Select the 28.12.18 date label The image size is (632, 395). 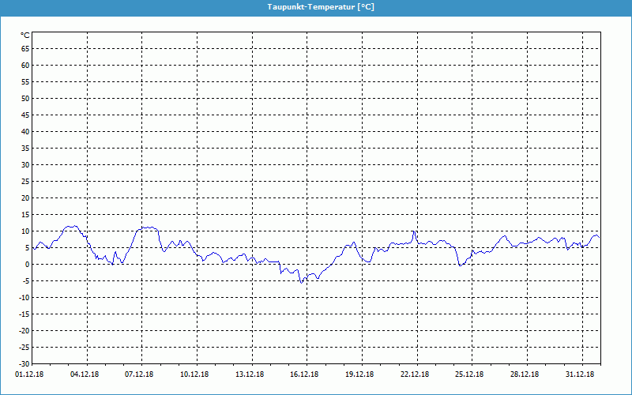(525, 374)
